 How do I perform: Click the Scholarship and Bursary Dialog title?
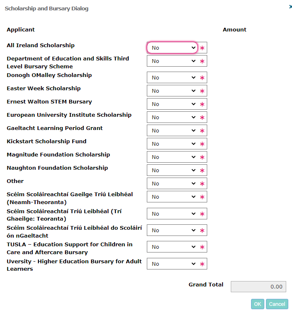[x=47, y=8]
